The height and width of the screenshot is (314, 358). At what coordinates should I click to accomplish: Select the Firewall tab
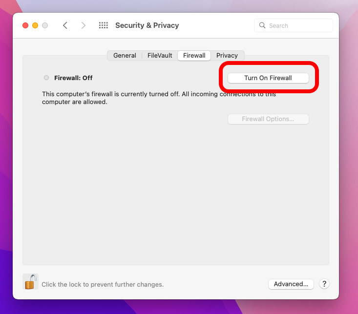pos(194,56)
